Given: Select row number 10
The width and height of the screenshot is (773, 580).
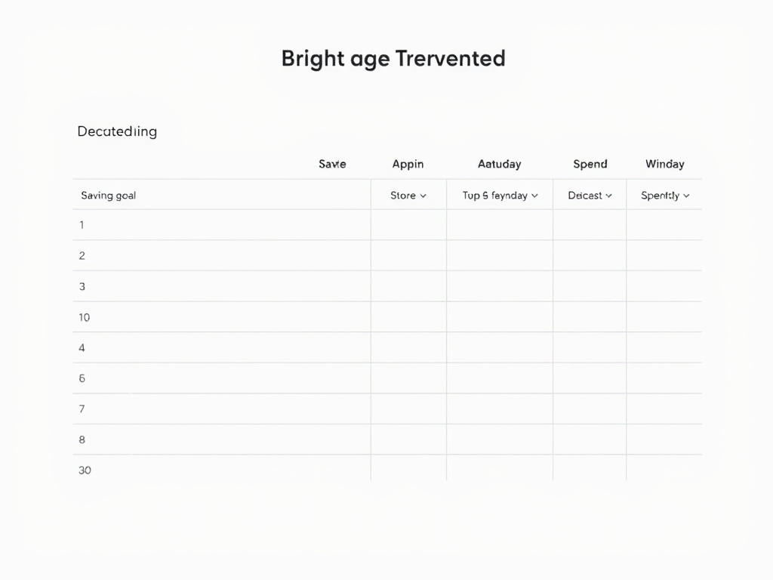Looking at the screenshot, I should 84,317.
